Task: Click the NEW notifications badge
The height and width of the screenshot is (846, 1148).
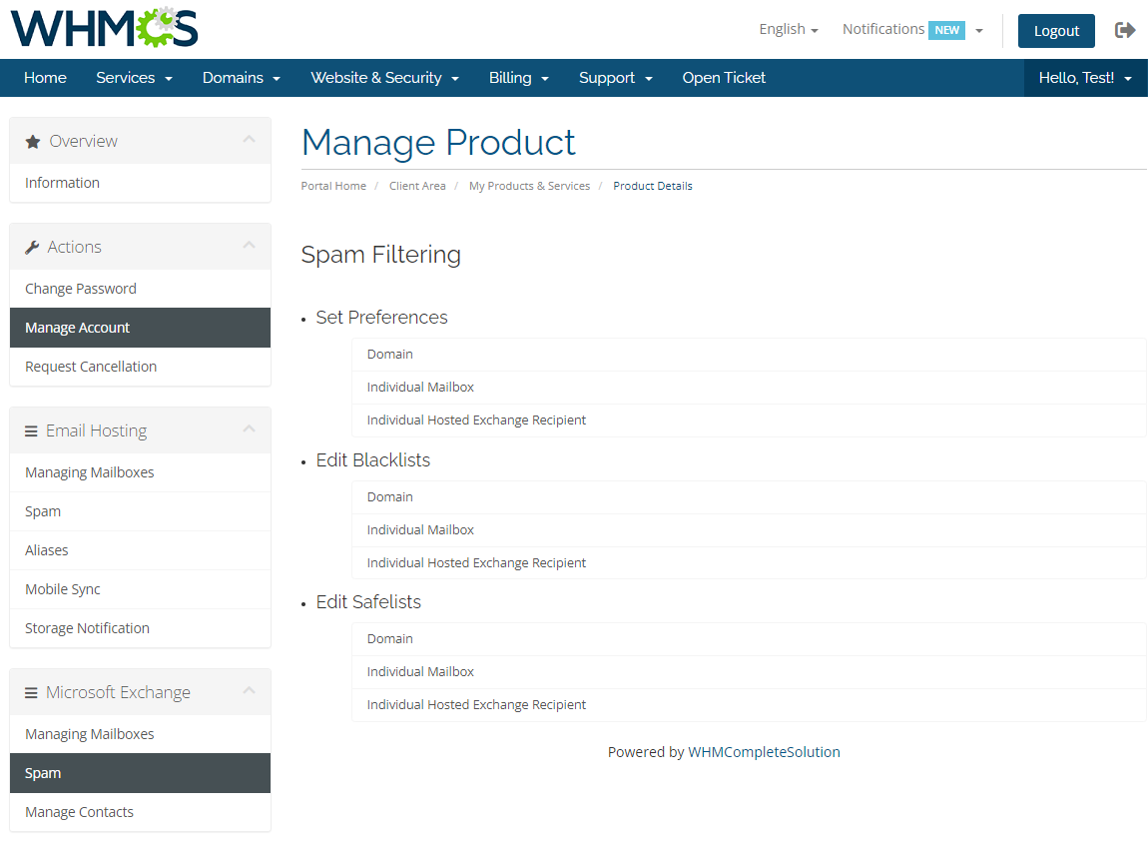Action: (x=946, y=30)
